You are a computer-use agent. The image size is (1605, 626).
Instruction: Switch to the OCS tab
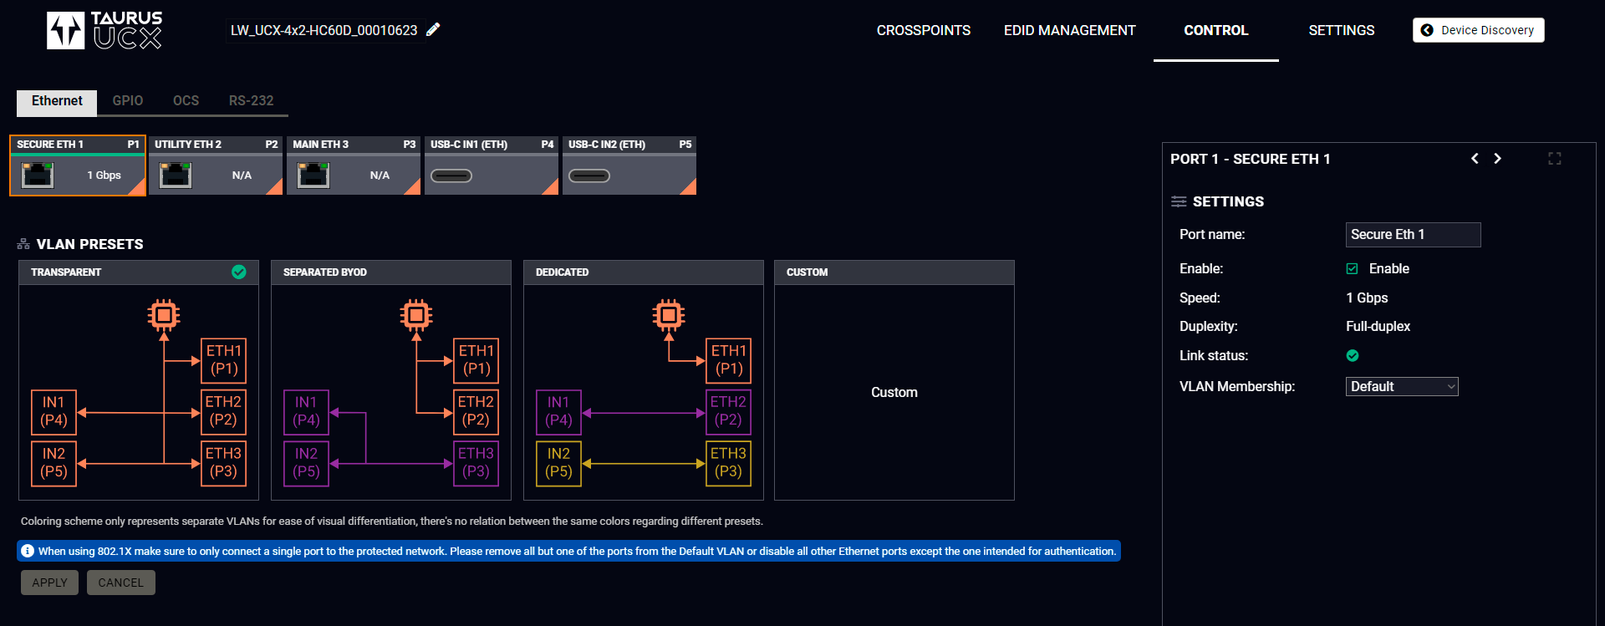186,101
